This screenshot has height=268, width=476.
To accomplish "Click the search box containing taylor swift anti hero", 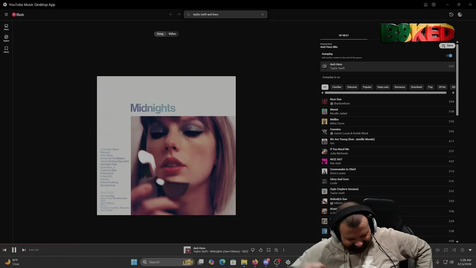I will tap(225, 15).
